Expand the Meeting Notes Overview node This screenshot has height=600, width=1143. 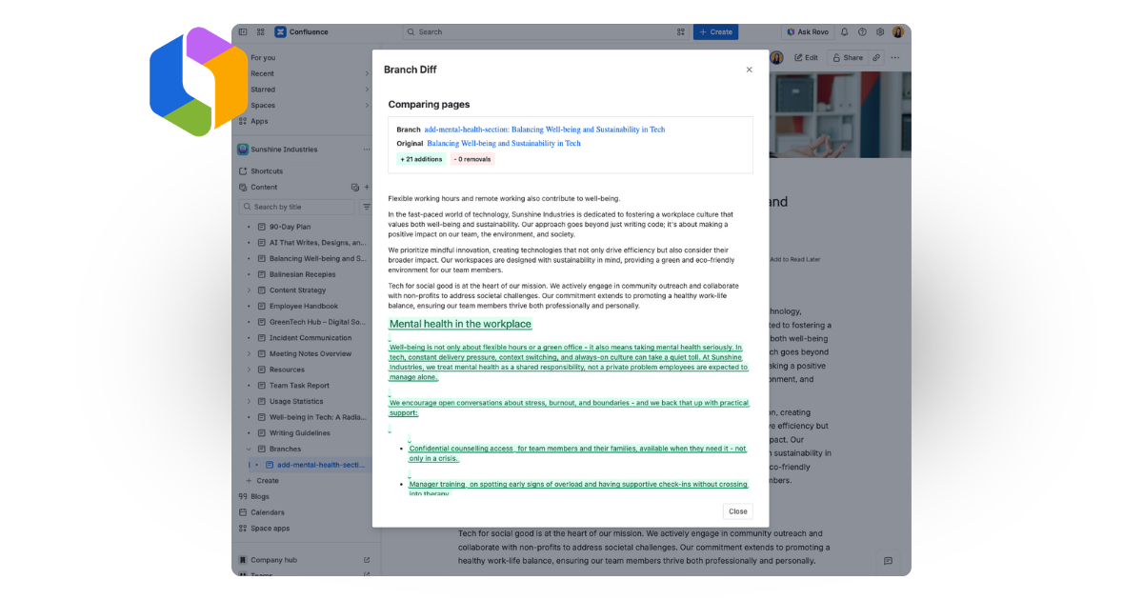tap(250, 353)
